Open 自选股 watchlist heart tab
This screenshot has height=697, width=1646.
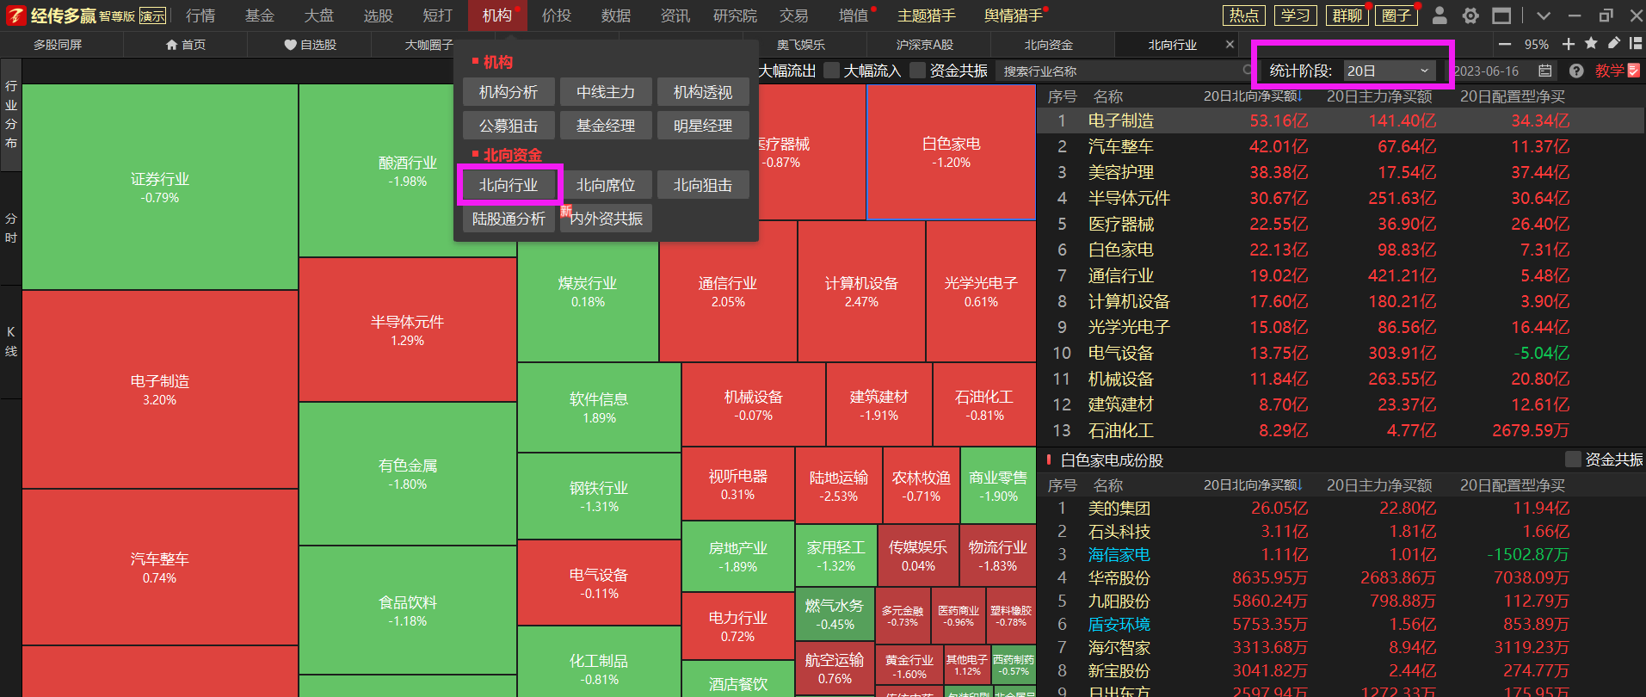[310, 45]
